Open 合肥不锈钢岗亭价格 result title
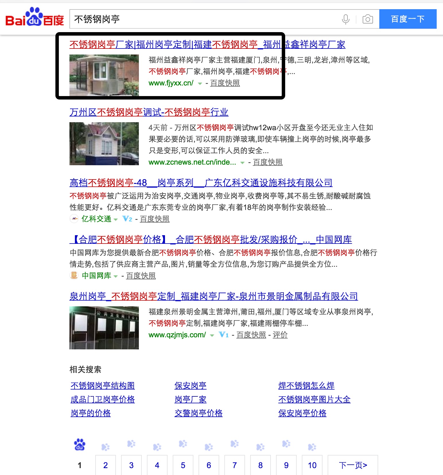This screenshot has width=443, height=475. click(x=211, y=240)
